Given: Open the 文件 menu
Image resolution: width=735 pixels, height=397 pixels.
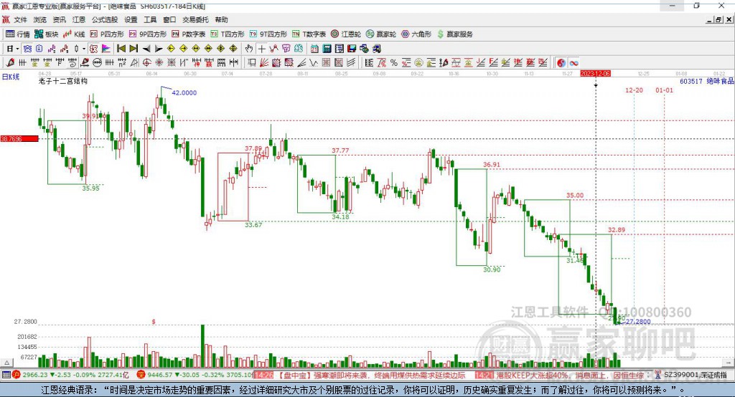Looking at the screenshot, I should tap(21, 19).
